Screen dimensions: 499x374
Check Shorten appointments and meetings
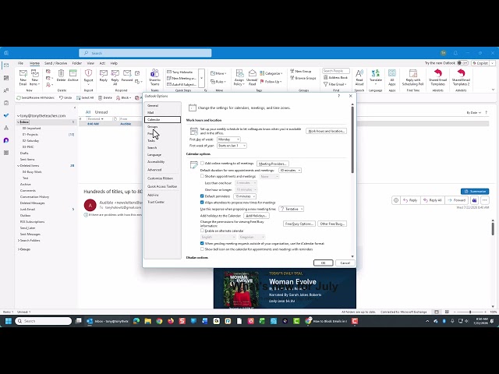(x=202, y=176)
